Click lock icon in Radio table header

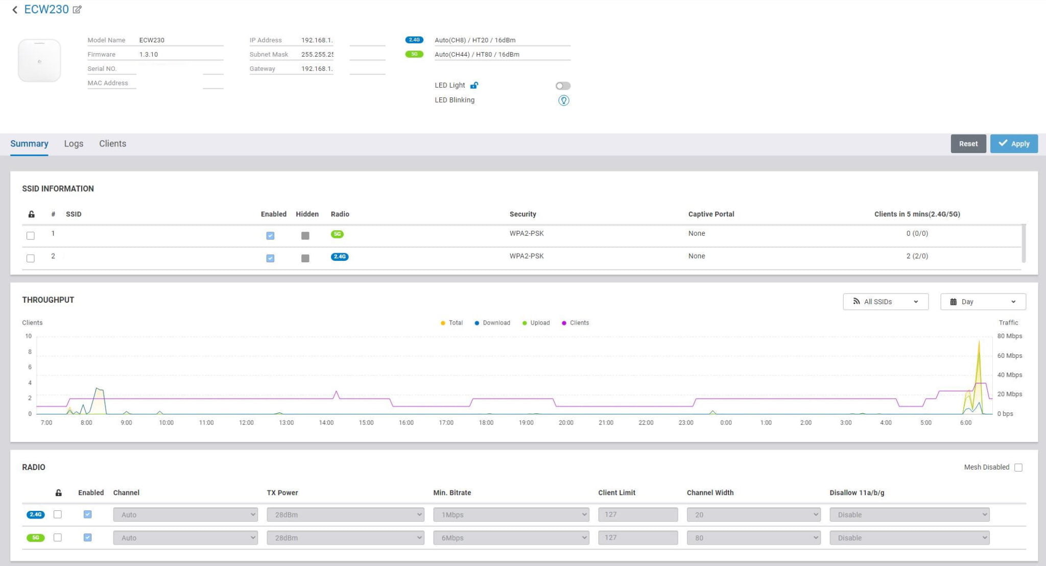[58, 493]
